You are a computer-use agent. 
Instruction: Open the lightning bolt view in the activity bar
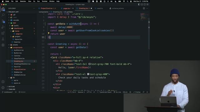pyautogui.click(x=3, y=45)
